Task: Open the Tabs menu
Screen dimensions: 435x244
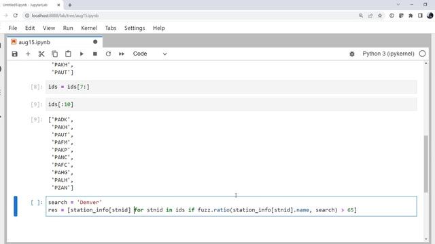Action: click(111, 28)
